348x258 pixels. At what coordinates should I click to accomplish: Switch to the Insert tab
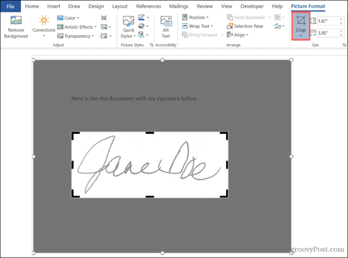[x=54, y=6]
